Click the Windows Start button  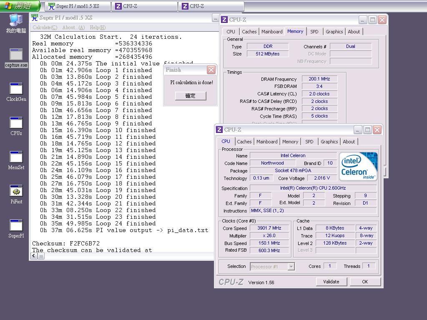click(20, 6)
